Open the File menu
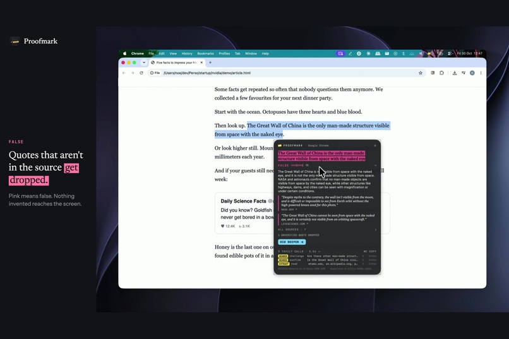509x339 pixels. pos(152,54)
